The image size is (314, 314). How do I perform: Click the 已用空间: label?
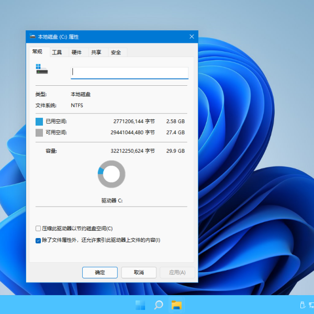(x=57, y=121)
